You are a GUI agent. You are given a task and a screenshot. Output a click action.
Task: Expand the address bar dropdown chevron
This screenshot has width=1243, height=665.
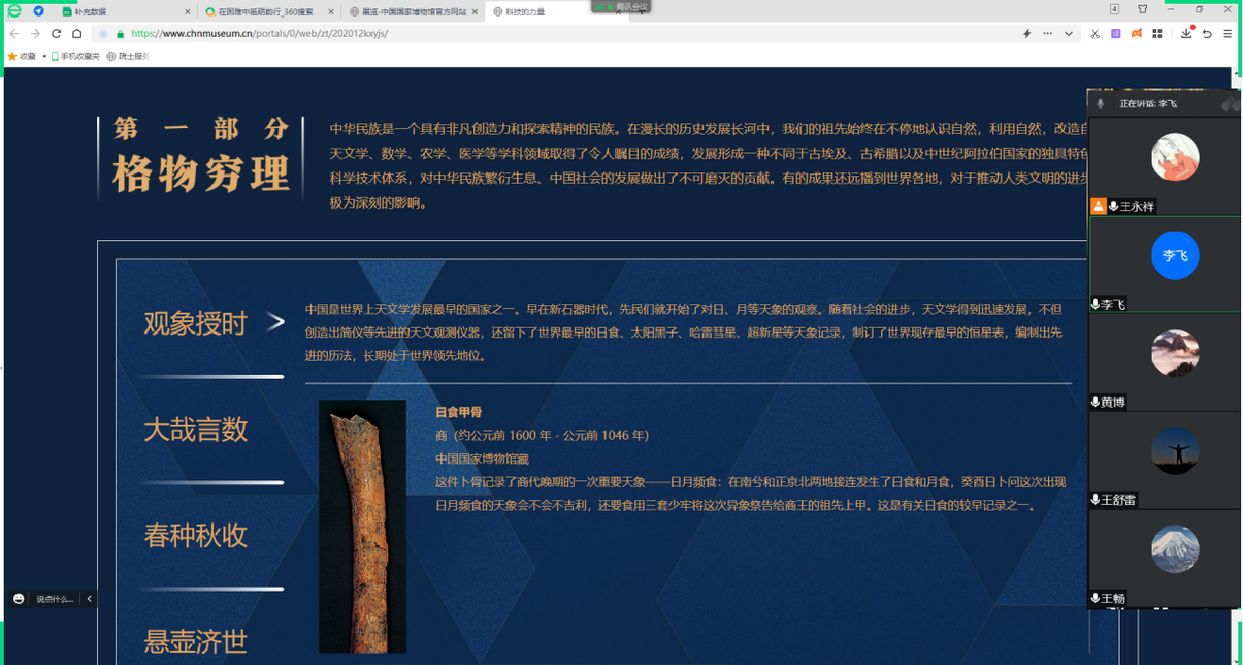click(1069, 34)
